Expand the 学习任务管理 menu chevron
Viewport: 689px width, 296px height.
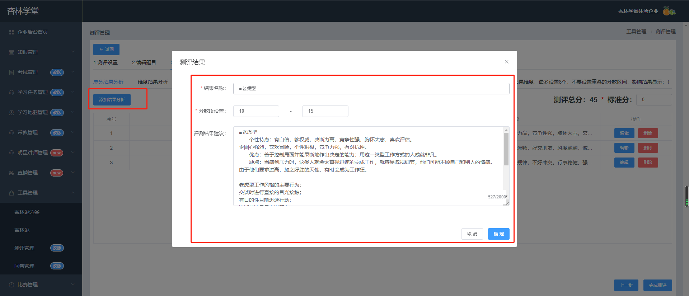[x=73, y=92]
